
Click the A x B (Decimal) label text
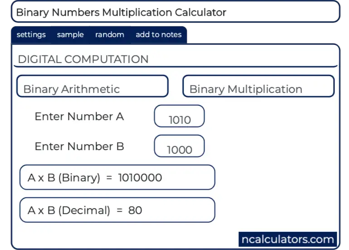coord(68,211)
